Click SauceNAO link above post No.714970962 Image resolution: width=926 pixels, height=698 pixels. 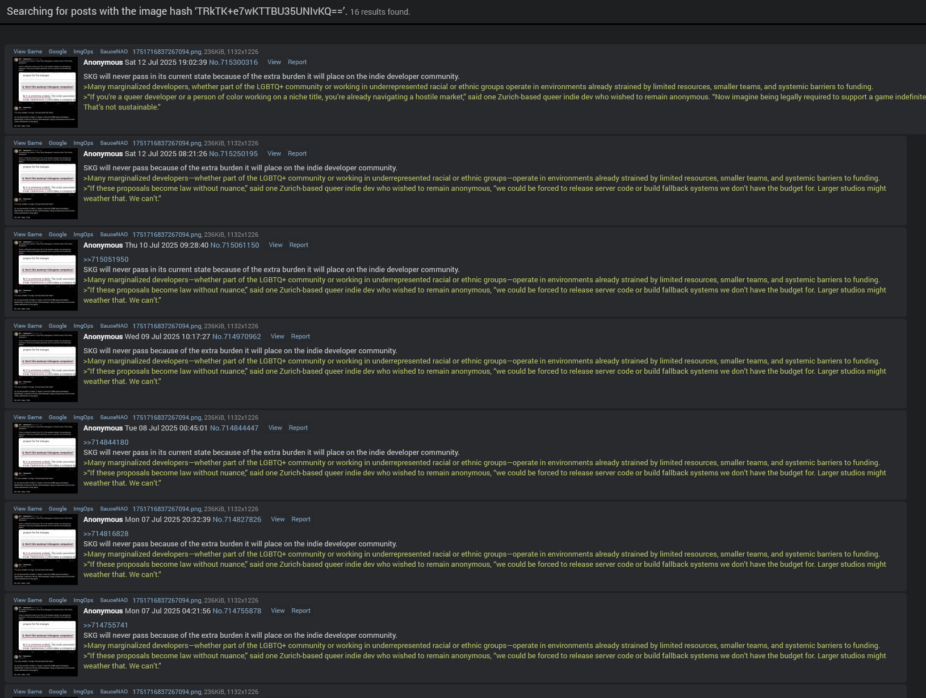[114, 326]
